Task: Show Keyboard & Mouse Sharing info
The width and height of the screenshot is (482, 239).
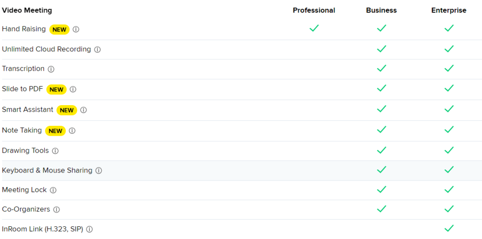Action: click(x=98, y=171)
